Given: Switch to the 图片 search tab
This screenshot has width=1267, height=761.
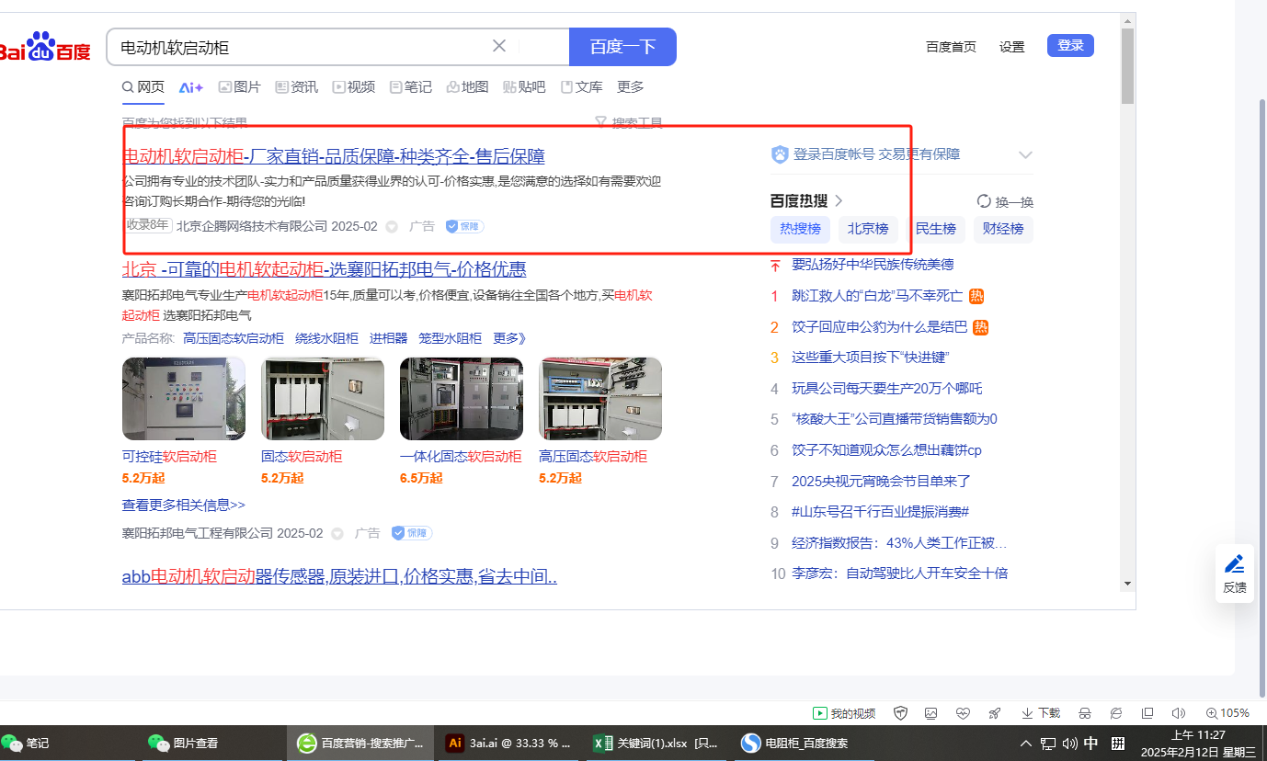Looking at the screenshot, I should [239, 87].
